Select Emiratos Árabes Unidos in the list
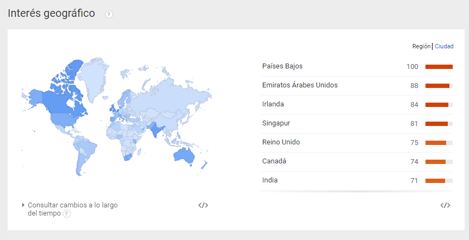Screen dimensions: 469x240 (x=300, y=85)
